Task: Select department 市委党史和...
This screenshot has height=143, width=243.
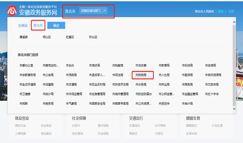Action: point(50,65)
